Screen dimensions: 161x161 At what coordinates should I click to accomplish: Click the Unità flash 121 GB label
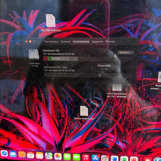coord(34,65)
